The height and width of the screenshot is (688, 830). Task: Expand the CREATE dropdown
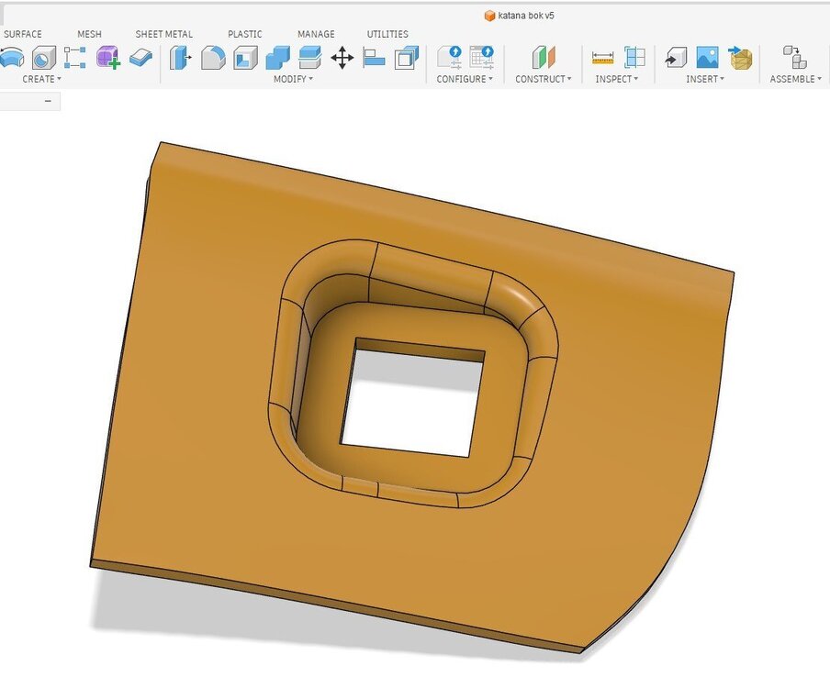(41, 79)
